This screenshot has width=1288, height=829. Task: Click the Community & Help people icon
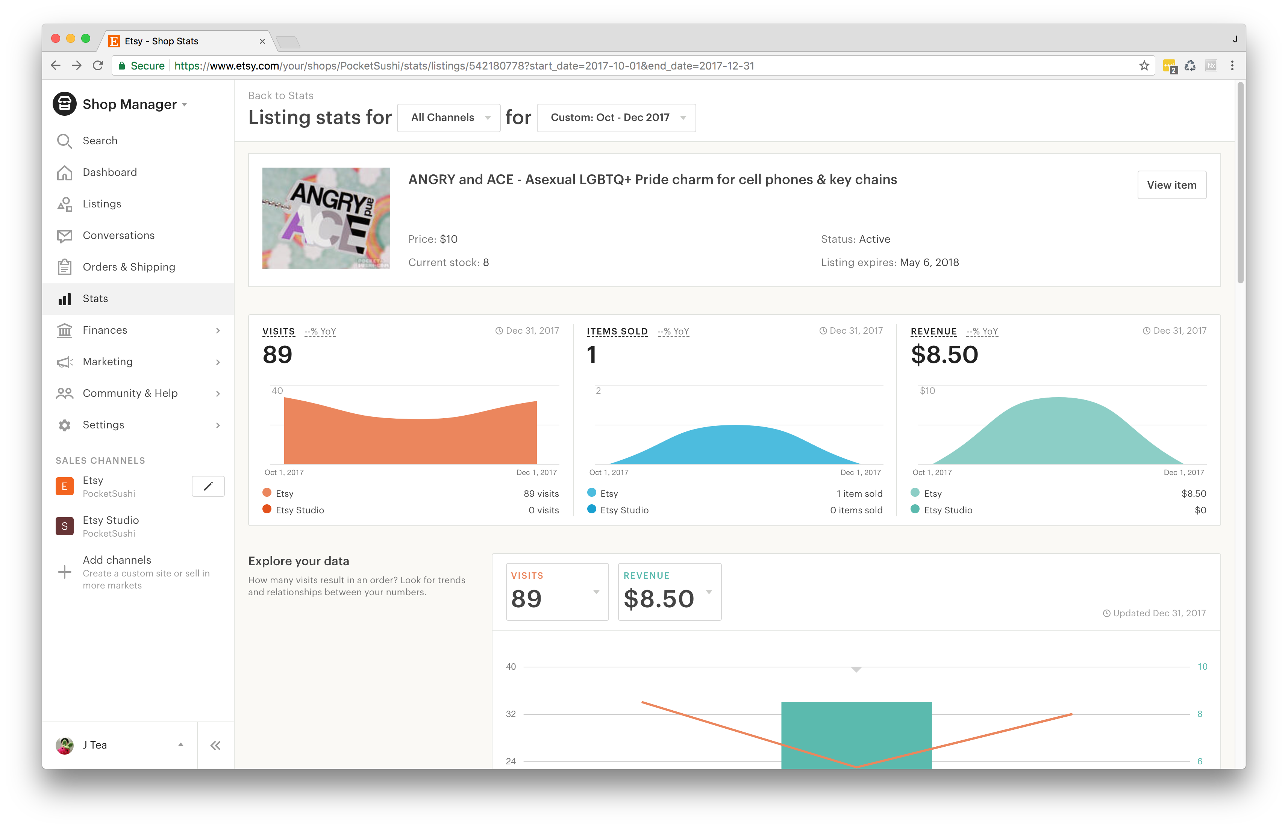pyautogui.click(x=64, y=393)
